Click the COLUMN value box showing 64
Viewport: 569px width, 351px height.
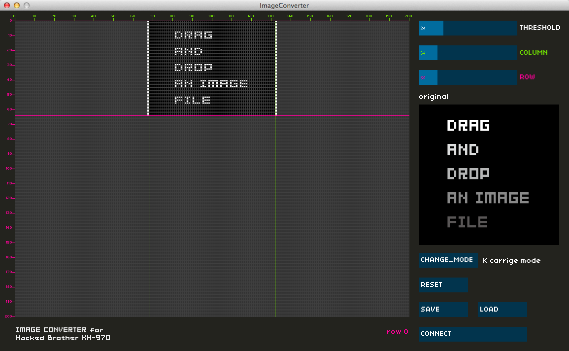[428, 53]
